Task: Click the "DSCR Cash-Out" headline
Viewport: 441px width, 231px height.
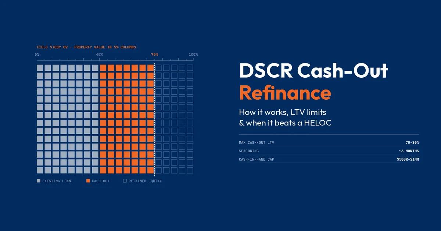Action: 313,71
